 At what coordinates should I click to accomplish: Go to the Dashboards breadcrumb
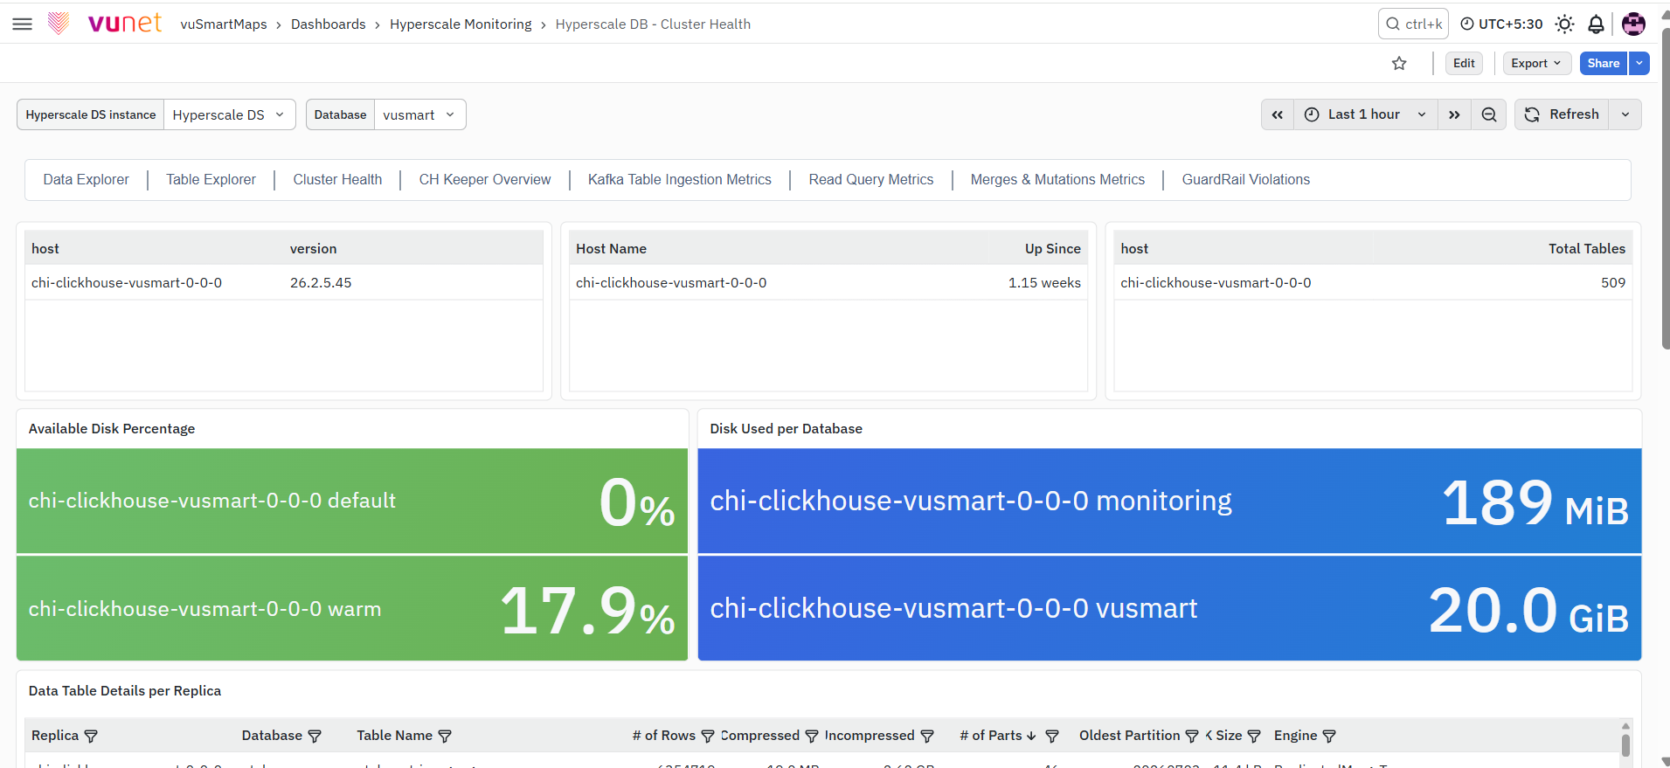point(329,24)
